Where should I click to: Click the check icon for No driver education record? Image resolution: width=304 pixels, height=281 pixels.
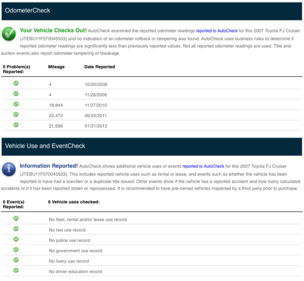coord(16,270)
